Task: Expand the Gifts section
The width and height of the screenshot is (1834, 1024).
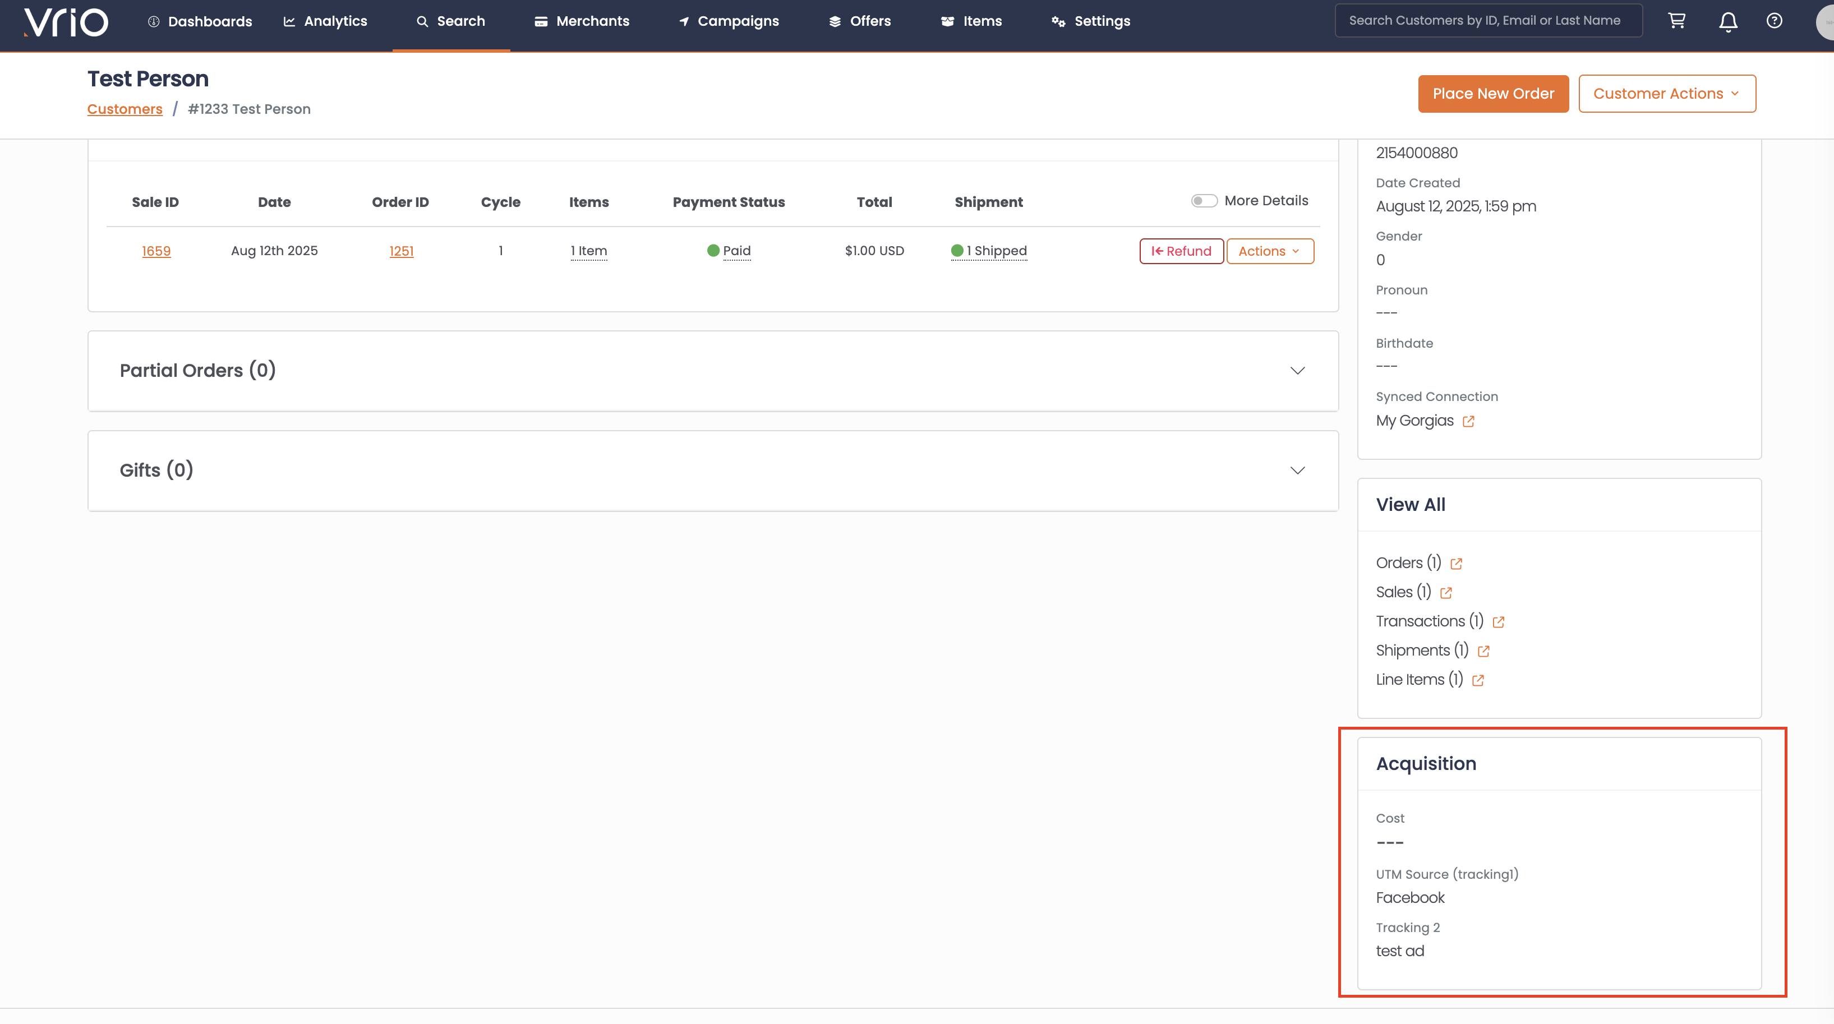Action: [x=1297, y=471]
